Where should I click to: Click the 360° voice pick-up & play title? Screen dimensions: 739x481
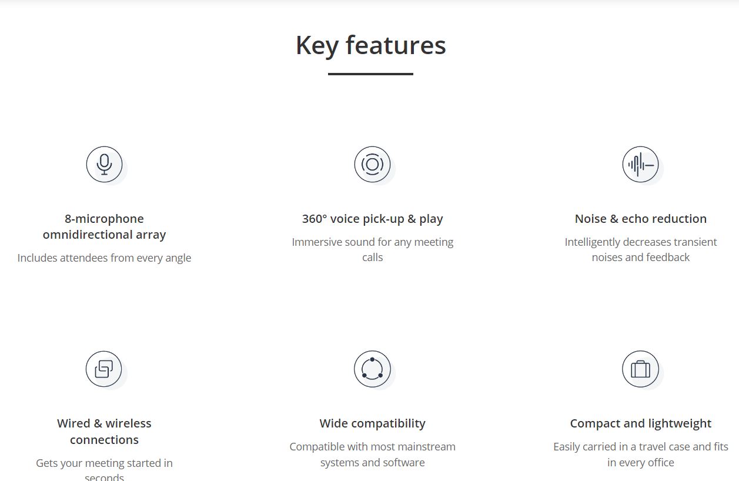tap(373, 219)
